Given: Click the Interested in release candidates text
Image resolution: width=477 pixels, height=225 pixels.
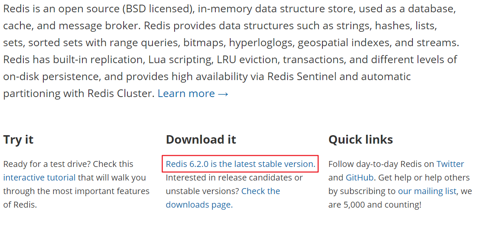Looking at the screenshot, I should 234,178.
